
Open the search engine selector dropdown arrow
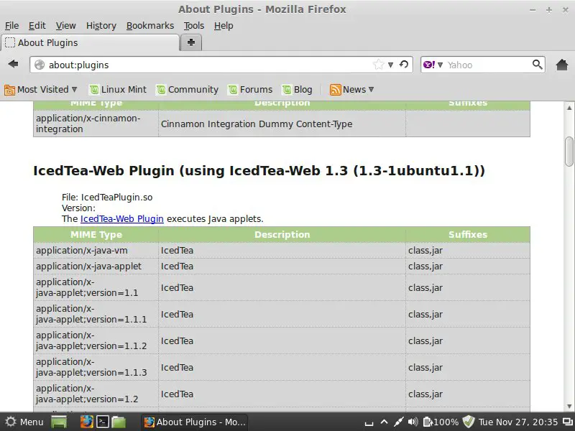440,65
